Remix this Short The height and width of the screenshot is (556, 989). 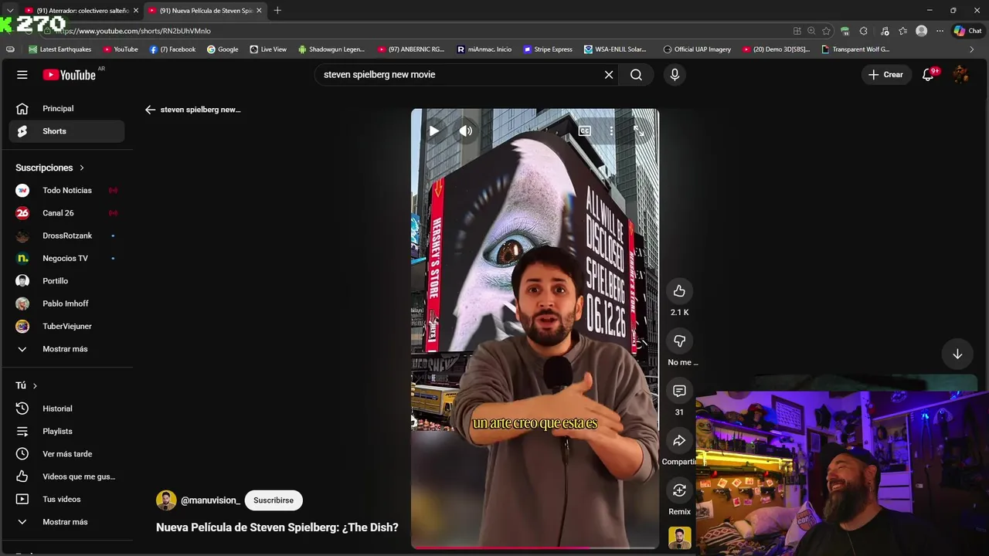pos(679,490)
